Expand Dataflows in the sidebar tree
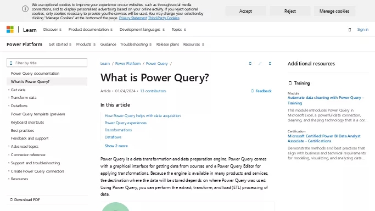The image size is (375, 211). click(19, 105)
